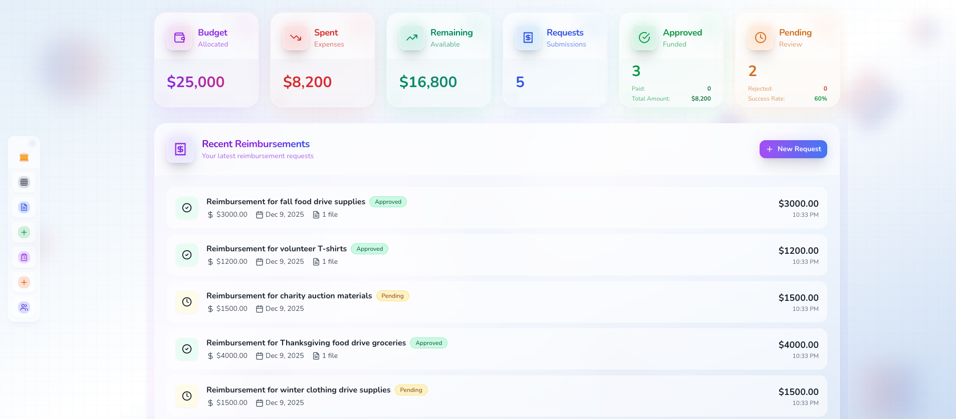Image resolution: width=956 pixels, height=419 pixels.
Task: Click the Recent Reimbursements heading
Action: pyautogui.click(x=256, y=144)
